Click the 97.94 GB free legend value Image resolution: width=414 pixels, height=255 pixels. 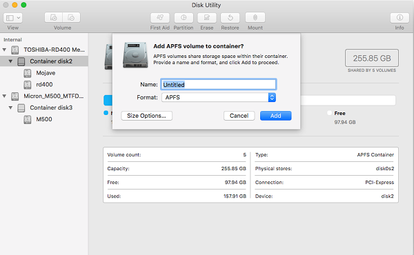[x=345, y=123]
